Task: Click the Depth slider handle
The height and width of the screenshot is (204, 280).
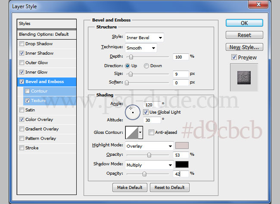Action: pos(131,57)
